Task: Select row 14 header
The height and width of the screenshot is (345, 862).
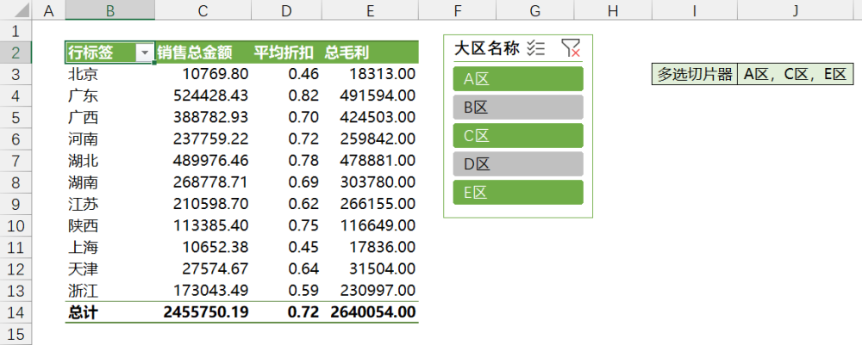Action: click(x=16, y=312)
